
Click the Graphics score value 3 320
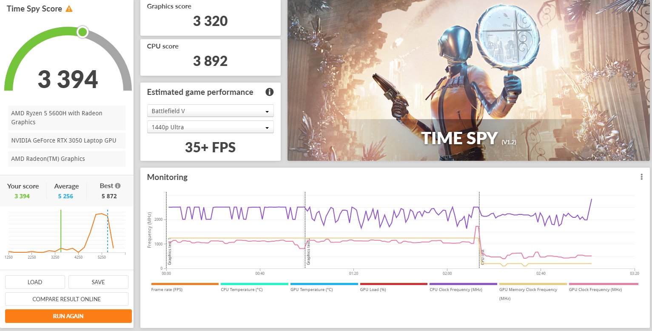(211, 21)
